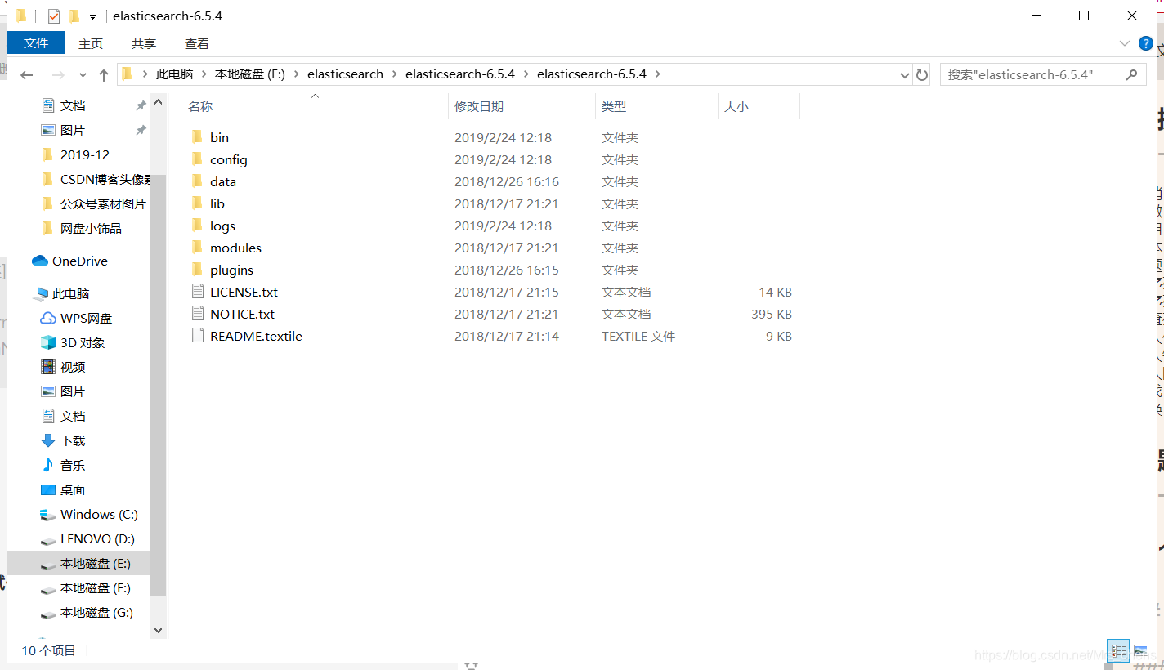
Task: Select the modules folder icon
Action: pos(197,248)
